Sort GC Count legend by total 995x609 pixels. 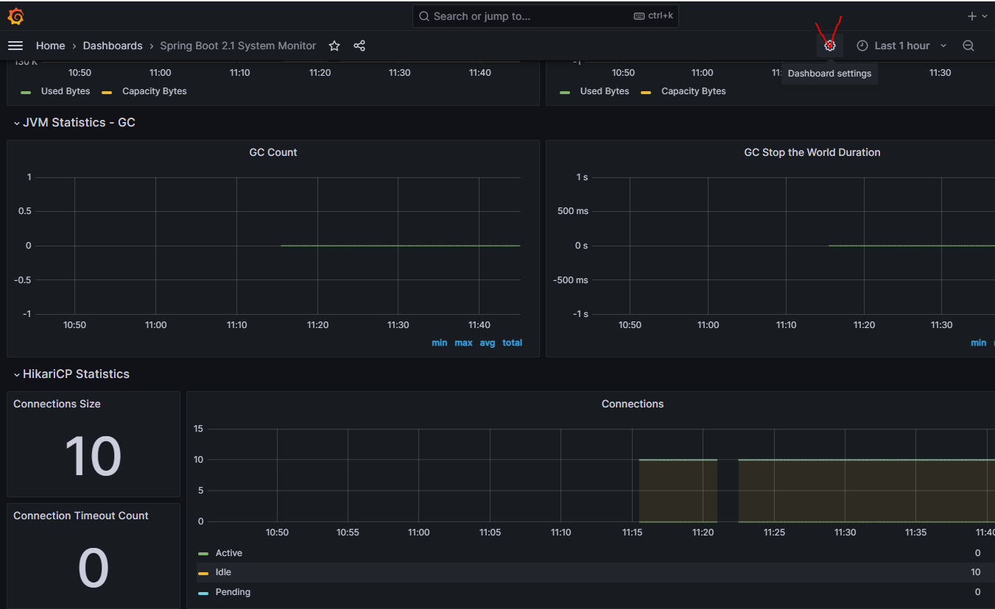[513, 343]
